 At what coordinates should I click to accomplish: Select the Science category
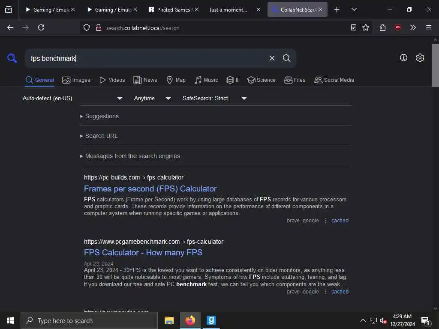tap(261, 80)
